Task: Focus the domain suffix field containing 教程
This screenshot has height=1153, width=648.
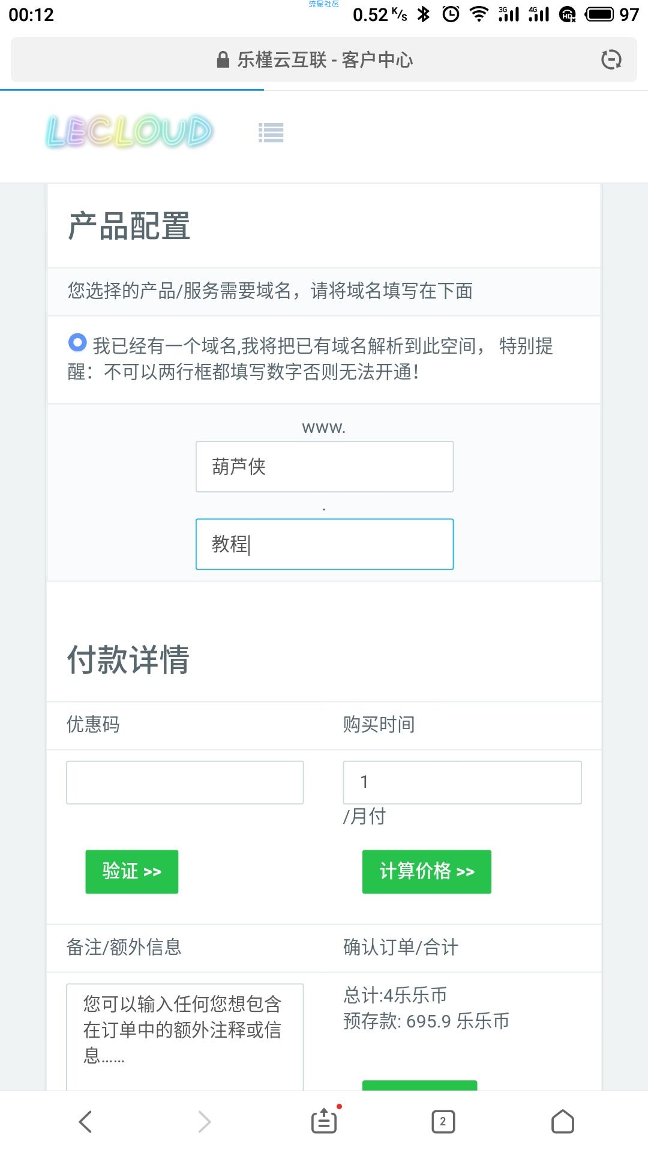Action: (325, 544)
